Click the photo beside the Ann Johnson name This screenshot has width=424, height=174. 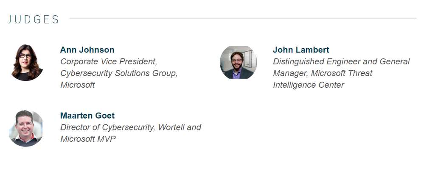[x=26, y=62]
